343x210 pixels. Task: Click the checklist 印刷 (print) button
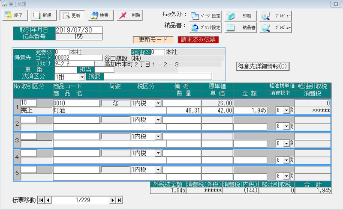click(x=241, y=16)
